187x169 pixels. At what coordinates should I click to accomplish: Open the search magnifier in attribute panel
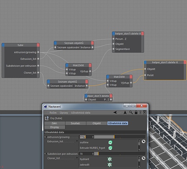point(131,112)
